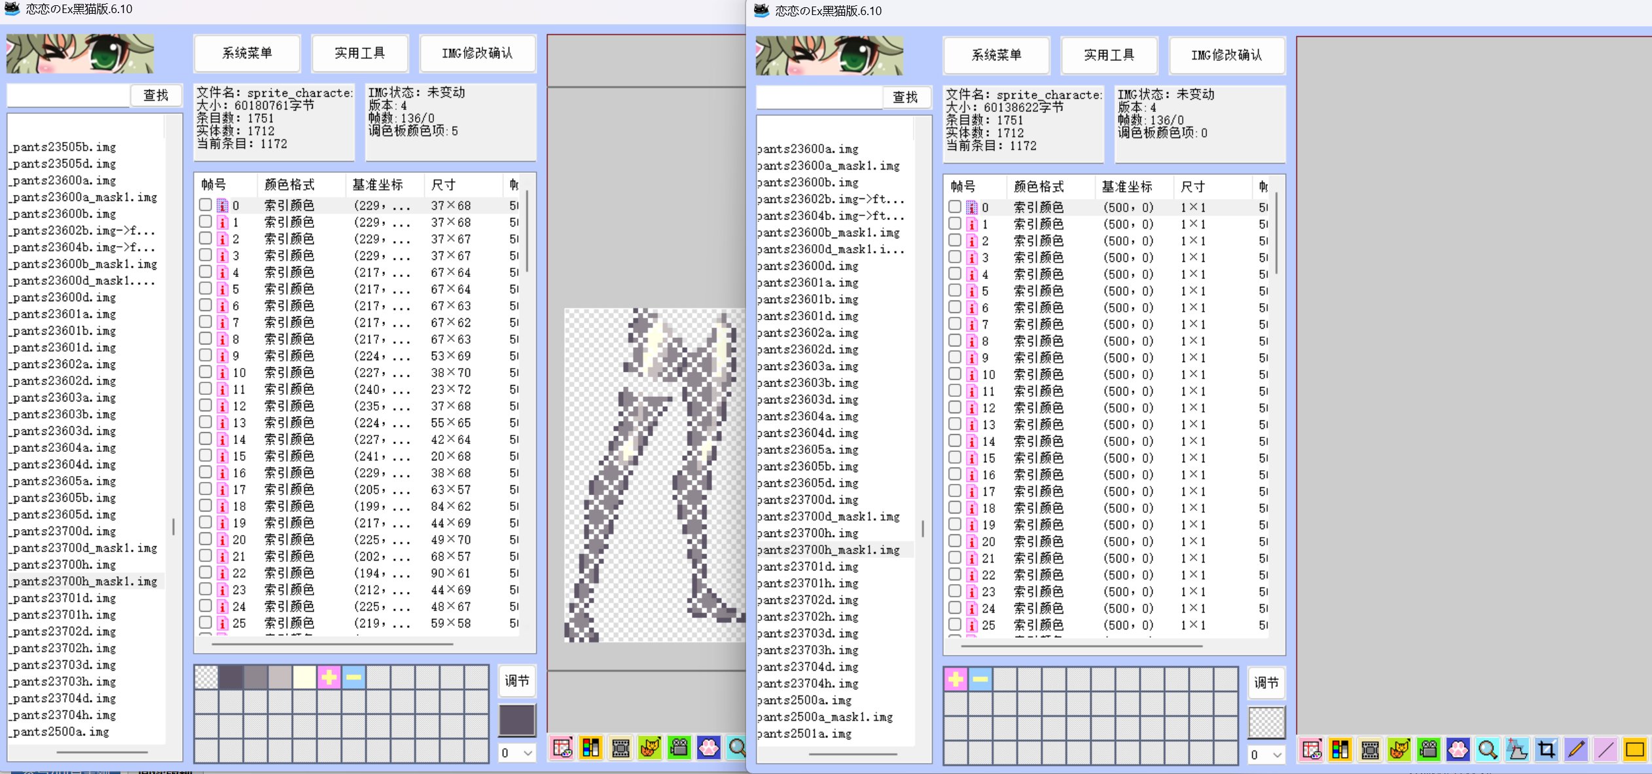Open 系统菜单 in left window
1652x774 pixels.
247,53
